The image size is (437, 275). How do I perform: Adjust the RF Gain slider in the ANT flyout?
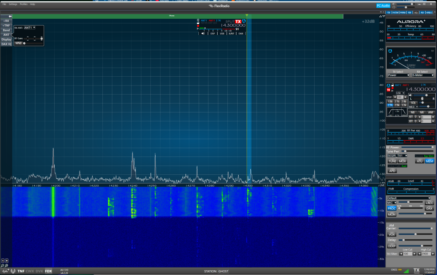[34, 38]
